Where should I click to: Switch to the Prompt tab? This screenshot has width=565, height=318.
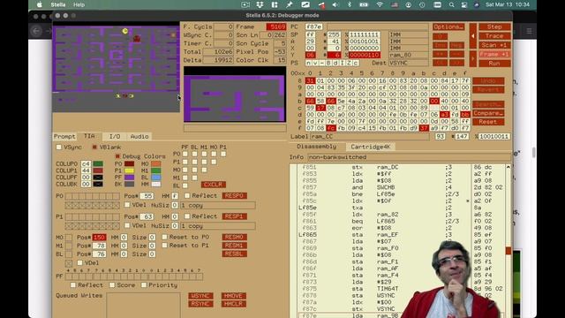[64, 136]
